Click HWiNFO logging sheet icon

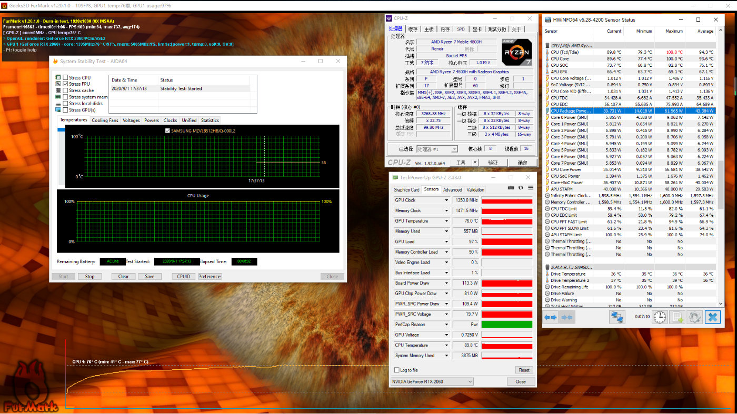pos(678,317)
